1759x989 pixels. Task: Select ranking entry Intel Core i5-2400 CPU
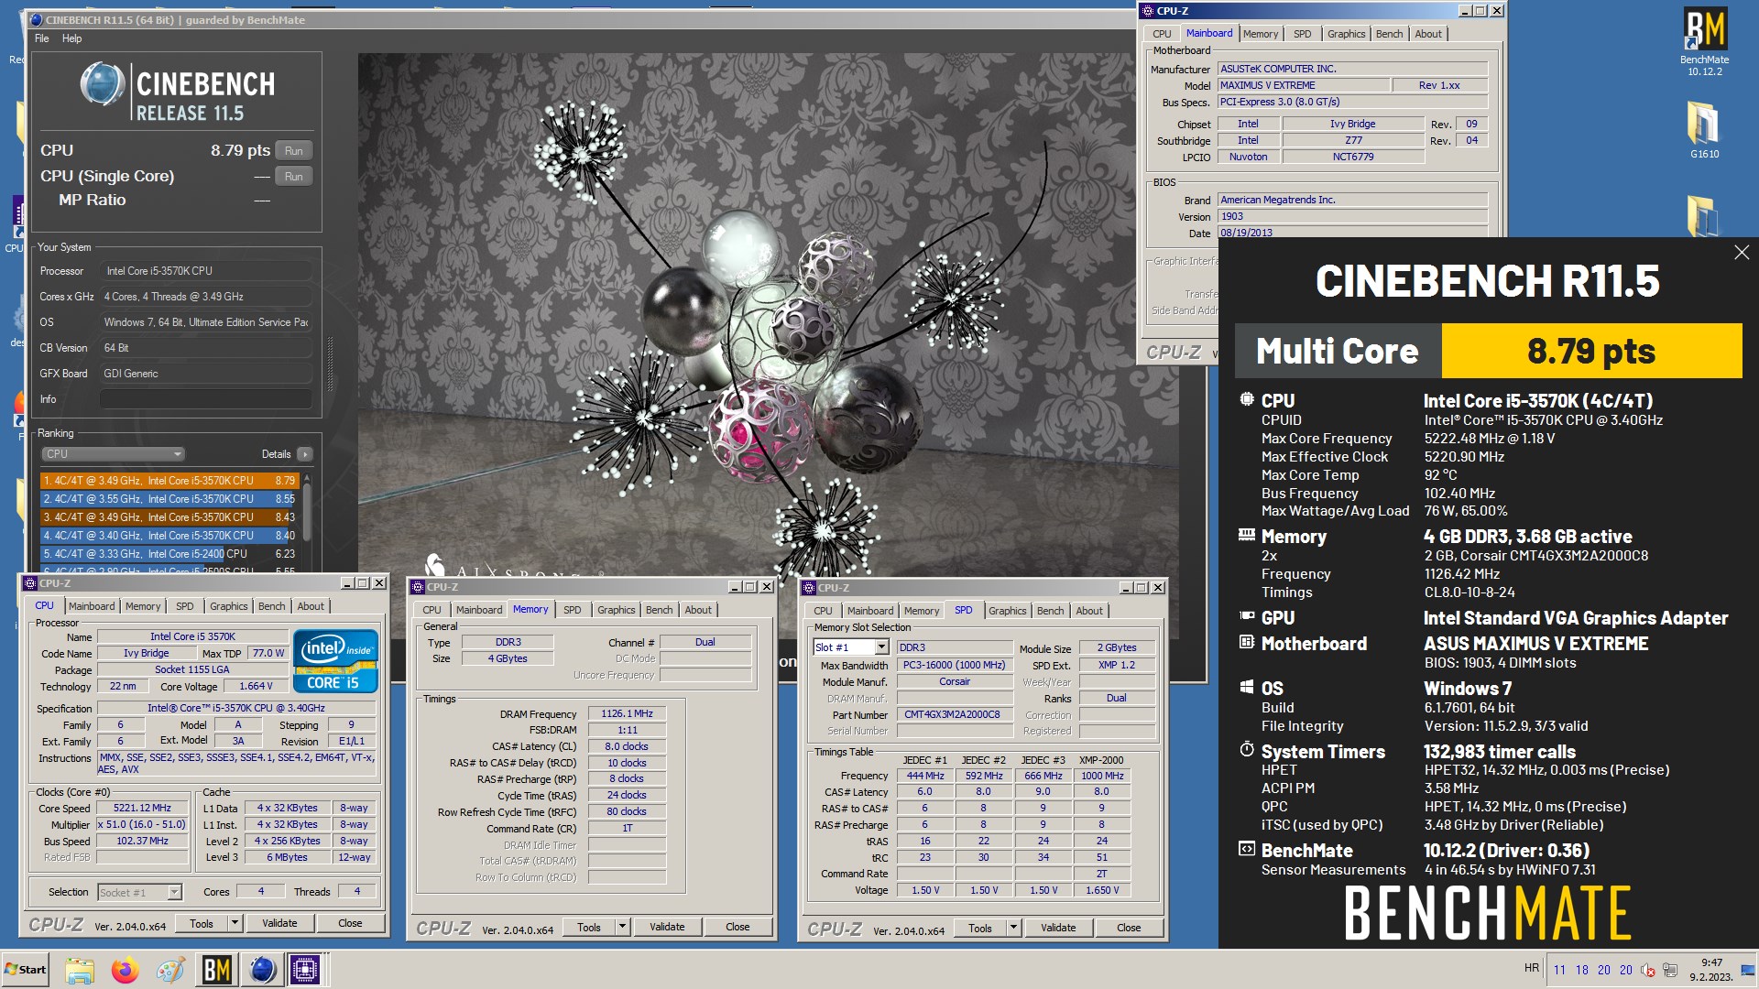click(169, 554)
